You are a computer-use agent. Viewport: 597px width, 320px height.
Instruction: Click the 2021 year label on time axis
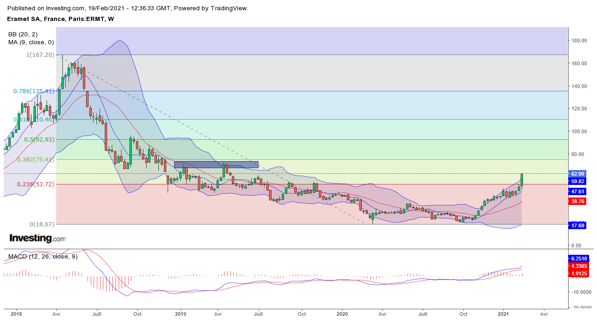click(x=504, y=314)
